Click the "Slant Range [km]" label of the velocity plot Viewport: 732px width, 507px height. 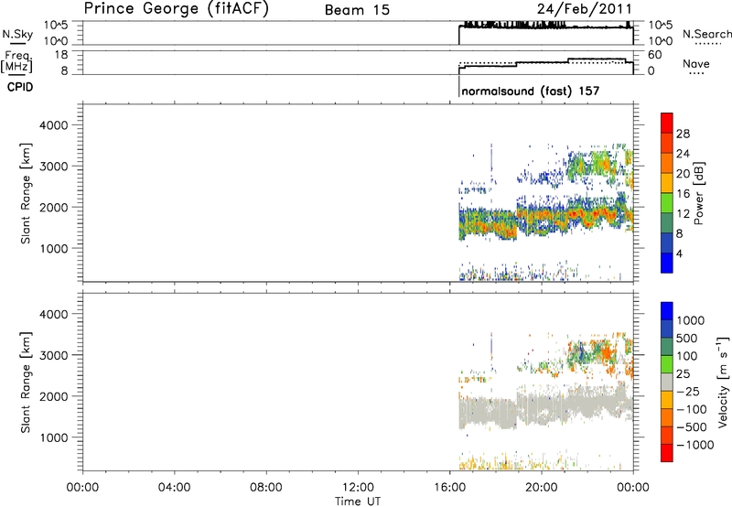[26, 383]
